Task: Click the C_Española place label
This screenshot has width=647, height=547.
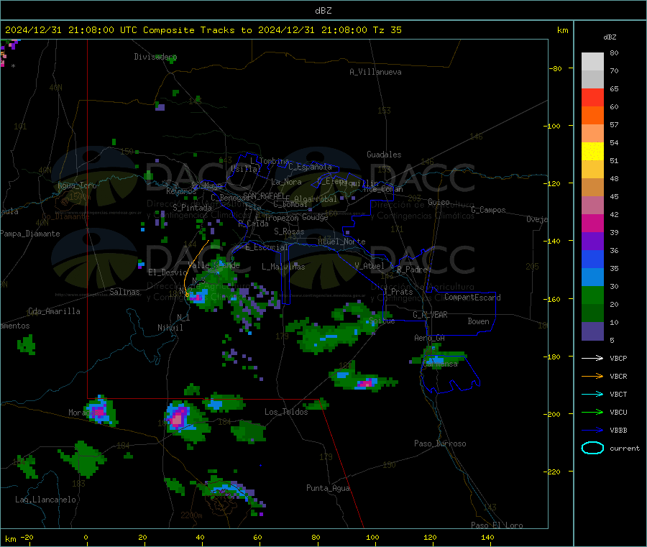Action: 310,167
